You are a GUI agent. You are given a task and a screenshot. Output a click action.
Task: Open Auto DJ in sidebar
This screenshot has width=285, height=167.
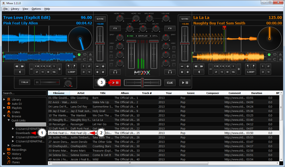coord(17,104)
